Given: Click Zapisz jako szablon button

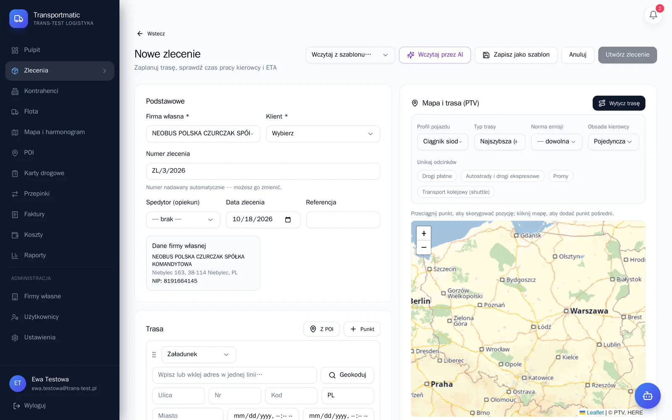Looking at the screenshot, I should (x=516, y=55).
